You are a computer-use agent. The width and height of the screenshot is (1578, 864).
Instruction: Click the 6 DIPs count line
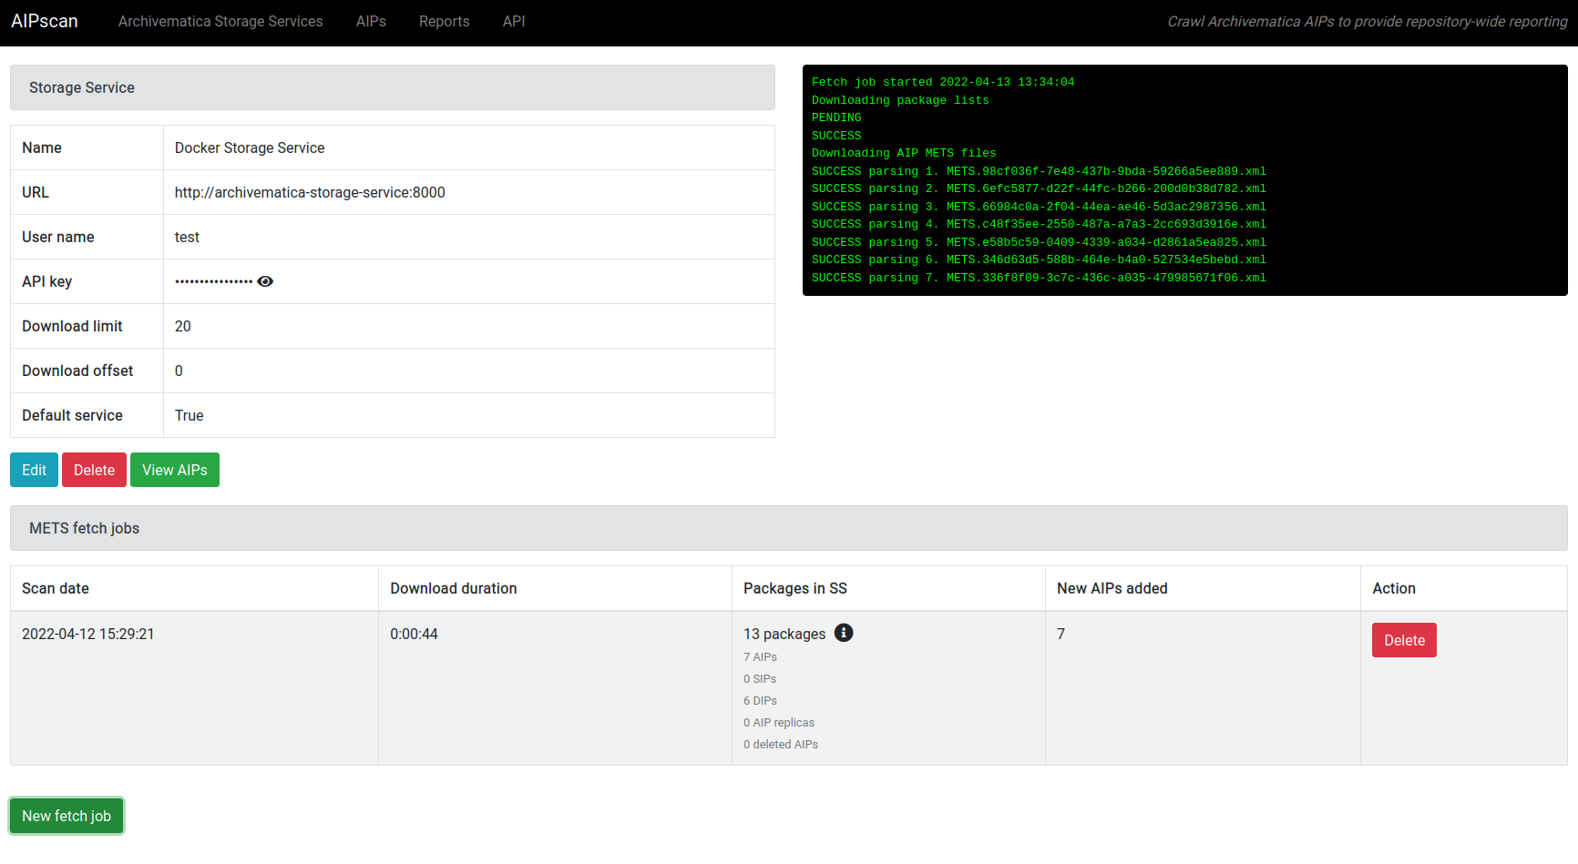[760, 701]
